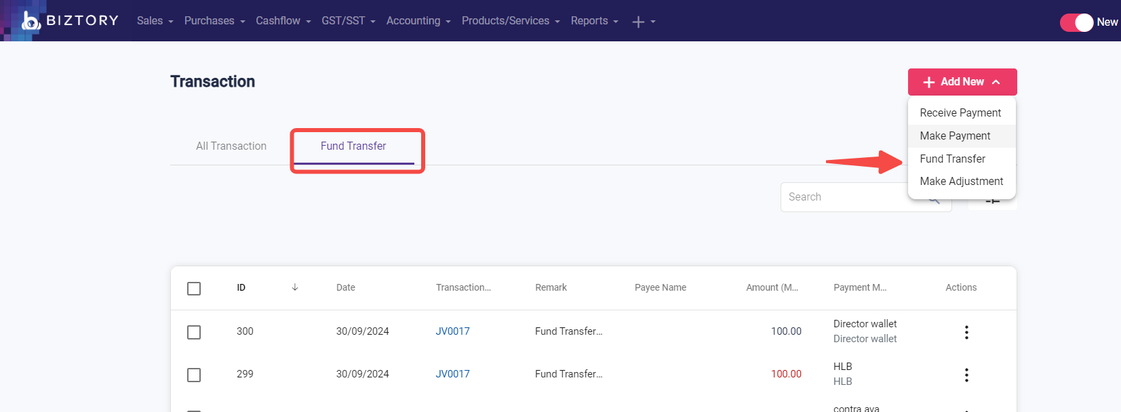Choose Make Adjustment from the menu
This screenshot has height=412, width=1121.
(962, 181)
